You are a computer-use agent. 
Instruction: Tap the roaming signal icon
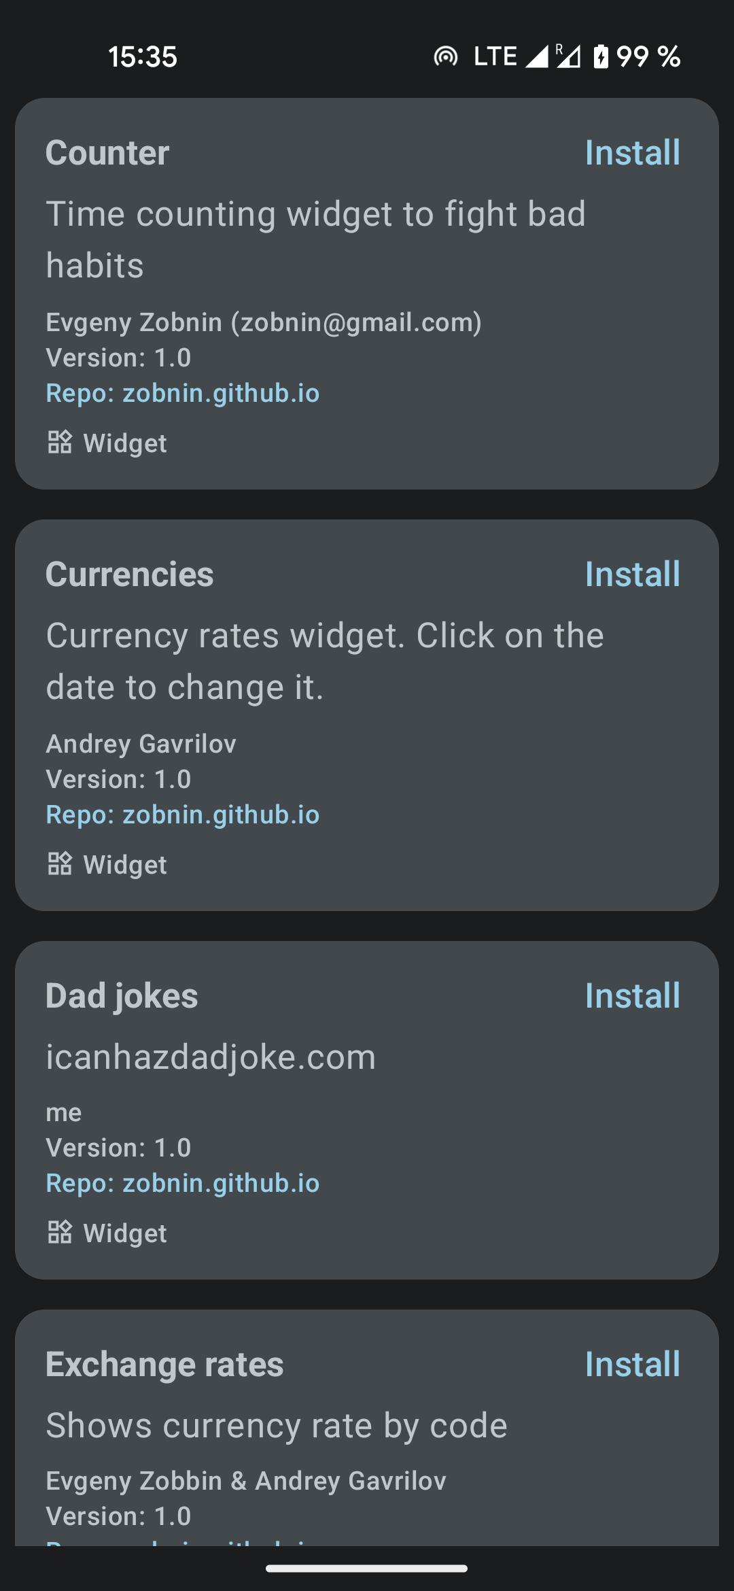568,56
